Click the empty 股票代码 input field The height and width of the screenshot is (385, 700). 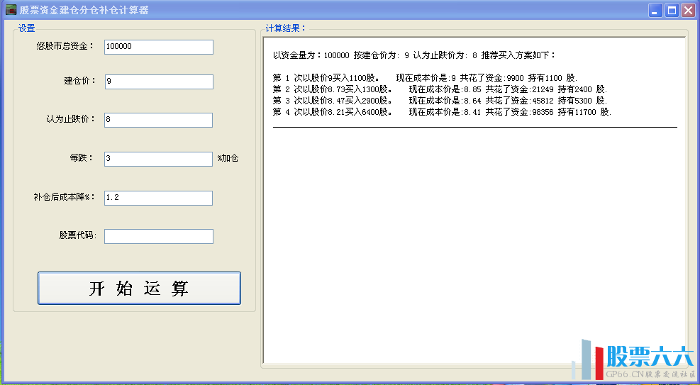158,236
